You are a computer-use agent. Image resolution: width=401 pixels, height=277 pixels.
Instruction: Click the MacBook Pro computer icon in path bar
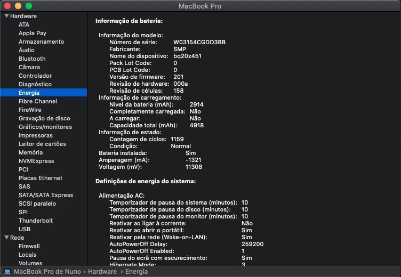(7, 271)
